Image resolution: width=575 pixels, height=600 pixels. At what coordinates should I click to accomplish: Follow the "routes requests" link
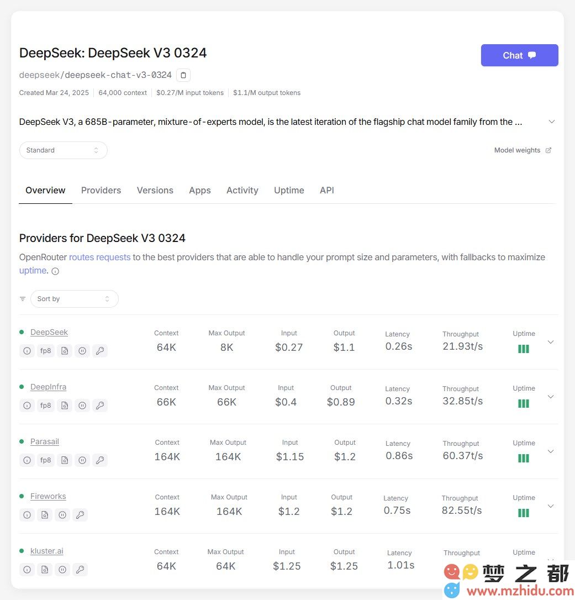pyautogui.click(x=100, y=257)
